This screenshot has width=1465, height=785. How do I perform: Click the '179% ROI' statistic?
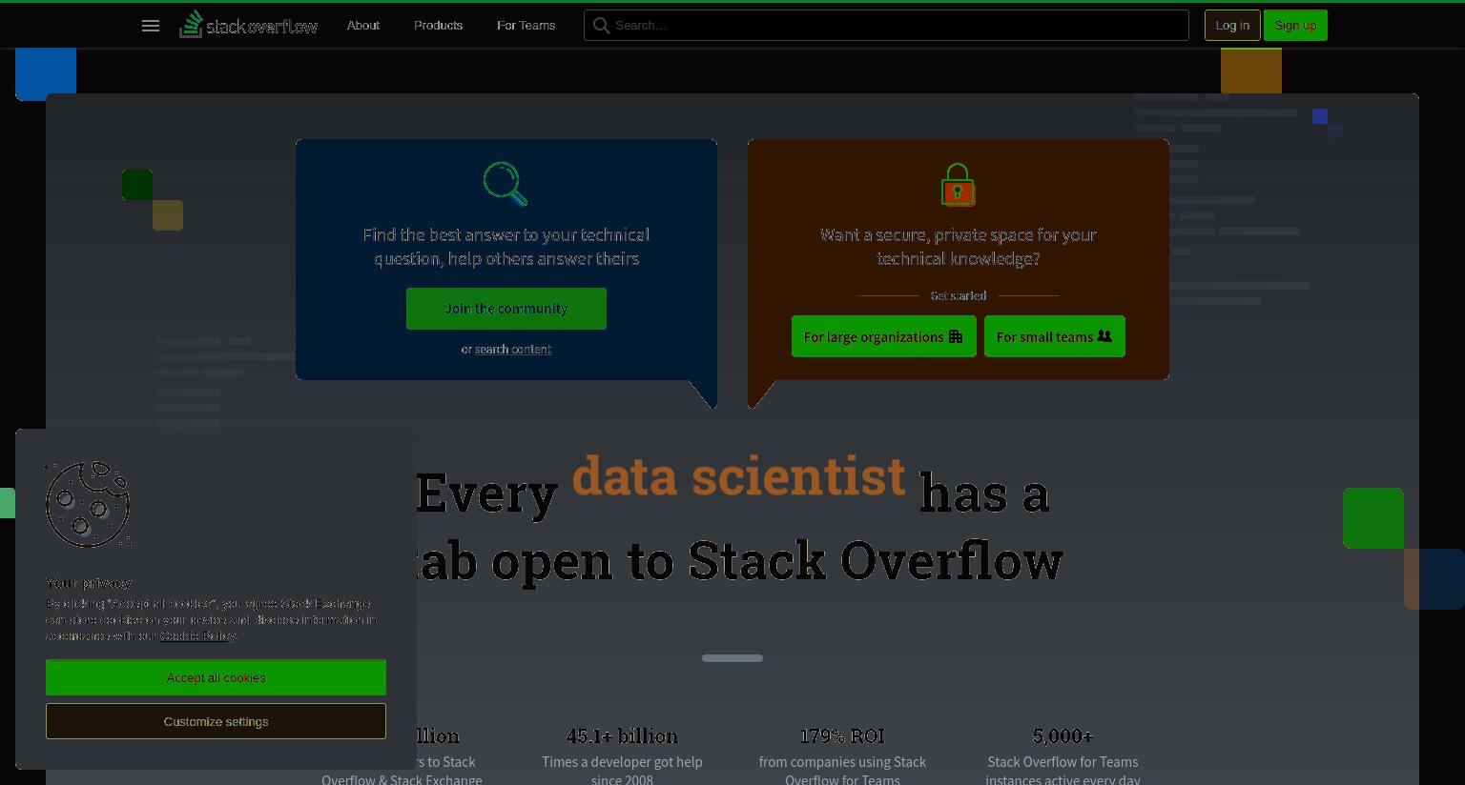(842, 736)
